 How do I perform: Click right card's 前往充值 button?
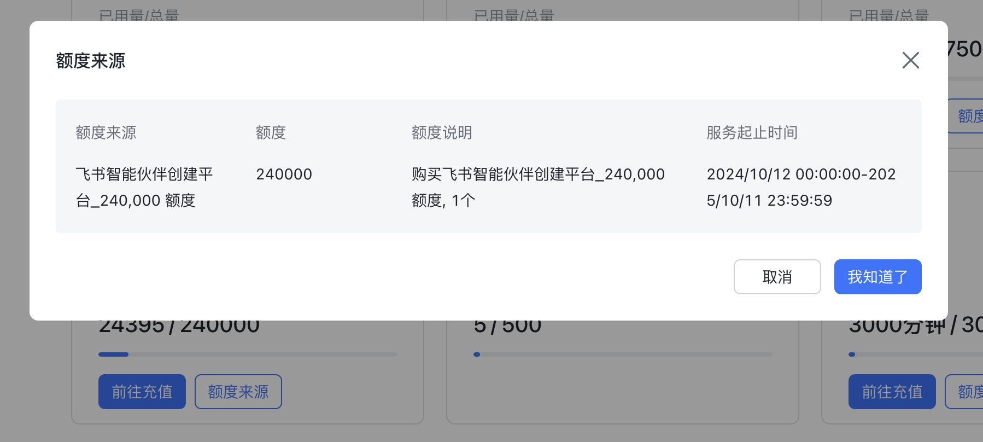tap(892, 392)
